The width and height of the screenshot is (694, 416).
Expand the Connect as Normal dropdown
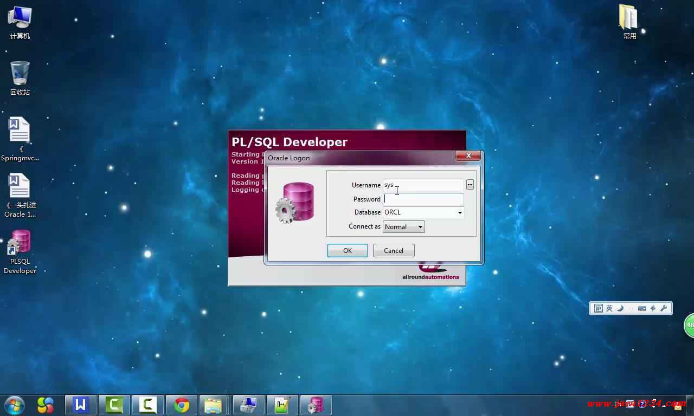point(404,227)
